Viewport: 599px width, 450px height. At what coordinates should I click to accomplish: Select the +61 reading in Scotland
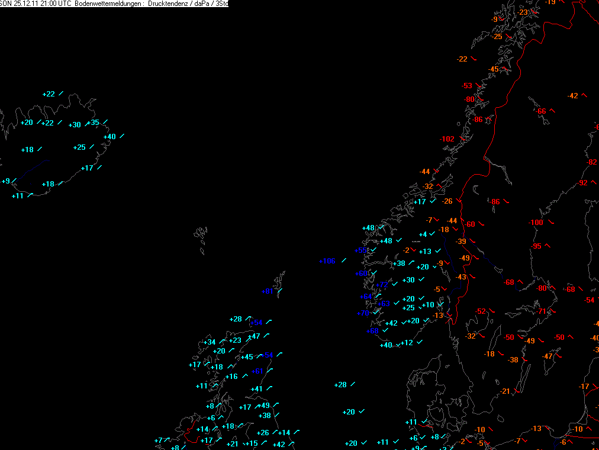pyautogui.click(x=257, y=371)
